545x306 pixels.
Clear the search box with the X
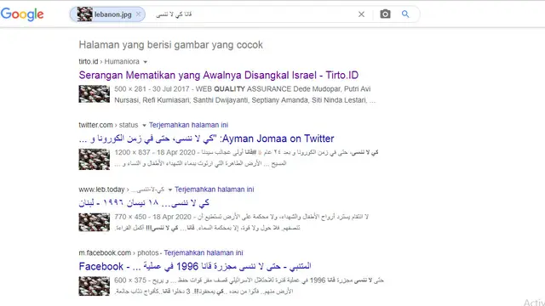point(361,14)
